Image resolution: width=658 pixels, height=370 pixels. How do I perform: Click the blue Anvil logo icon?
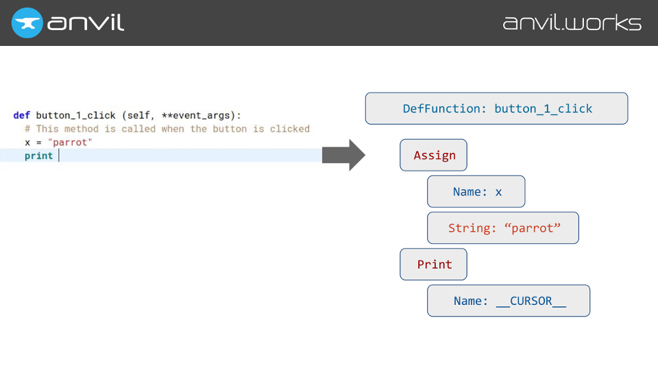(x=27, y=23)
